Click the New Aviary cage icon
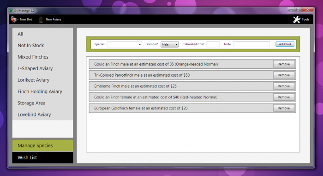This screenshot has width=323, height=176. pyautogui.click(x=41, y=19)
